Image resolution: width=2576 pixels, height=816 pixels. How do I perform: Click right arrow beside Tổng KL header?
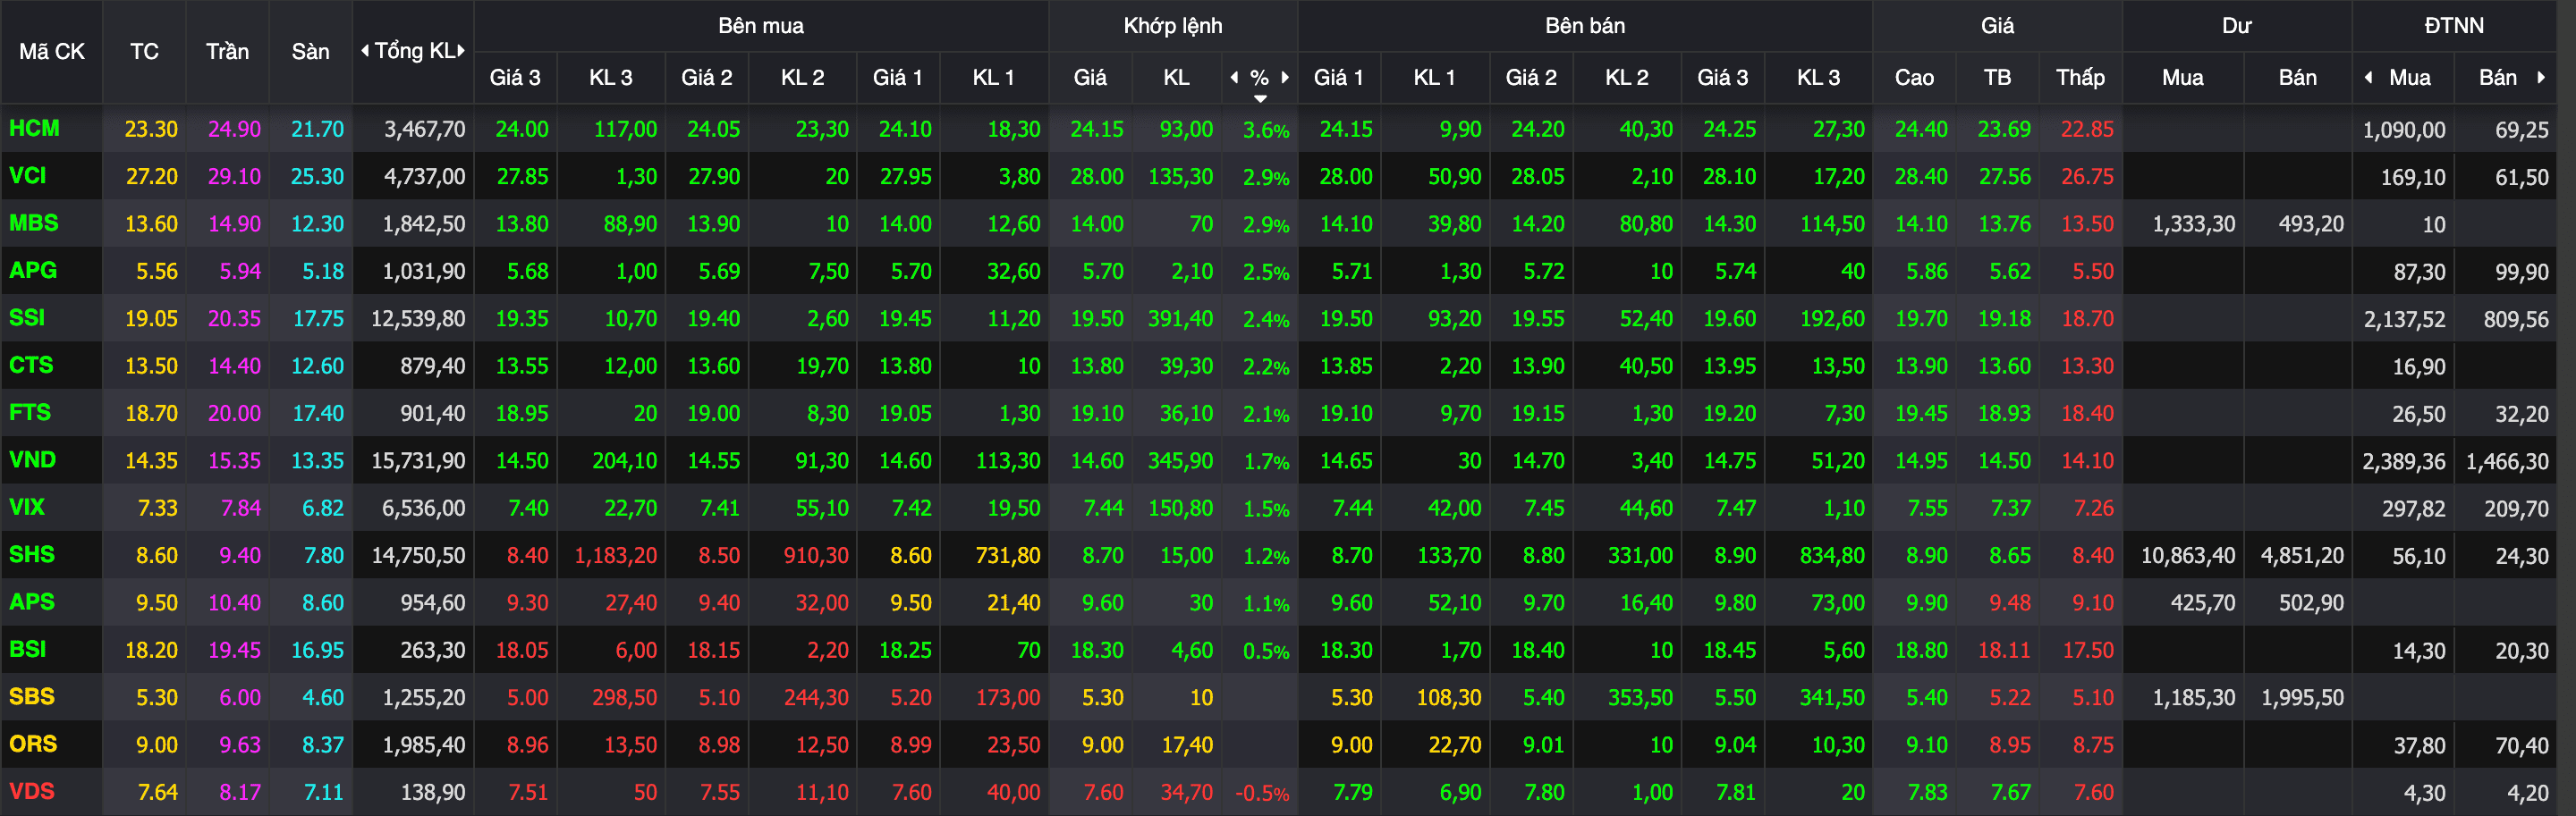461,51
